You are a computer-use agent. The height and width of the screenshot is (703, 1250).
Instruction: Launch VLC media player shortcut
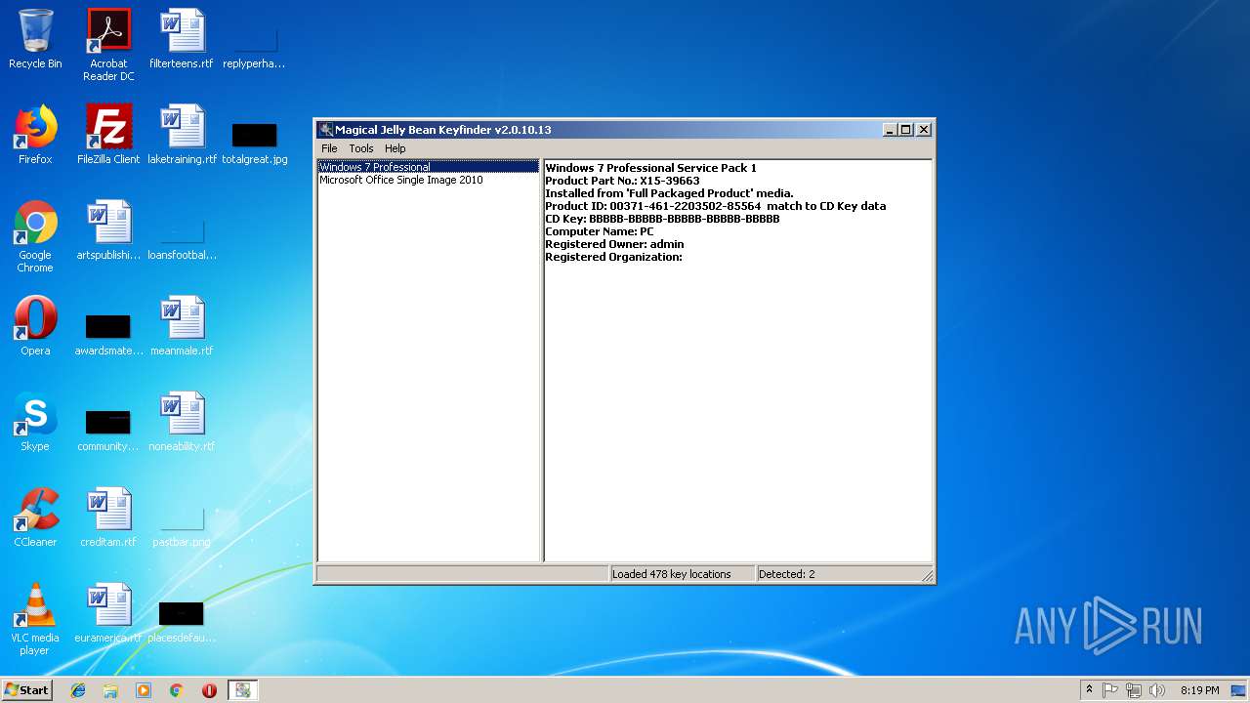pyautogui.click(x=35, y=619)
